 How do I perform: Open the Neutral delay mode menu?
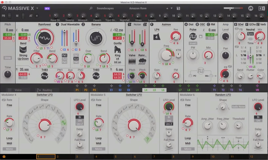(x=251, y=30)
